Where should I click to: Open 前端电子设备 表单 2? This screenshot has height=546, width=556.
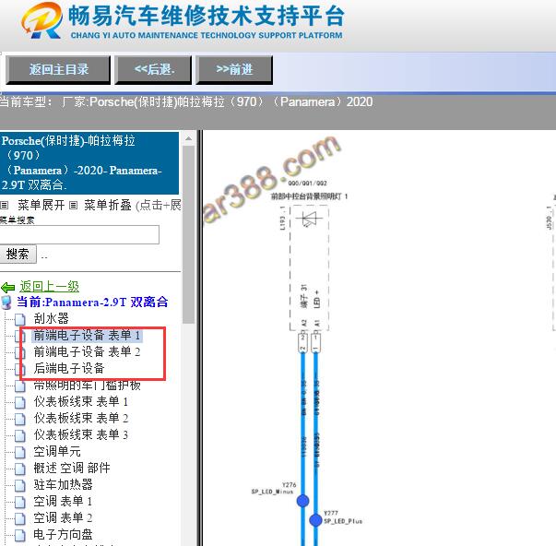click(87, 351)
